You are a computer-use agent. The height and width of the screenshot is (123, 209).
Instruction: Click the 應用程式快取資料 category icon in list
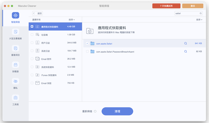(x=37, y=27)
